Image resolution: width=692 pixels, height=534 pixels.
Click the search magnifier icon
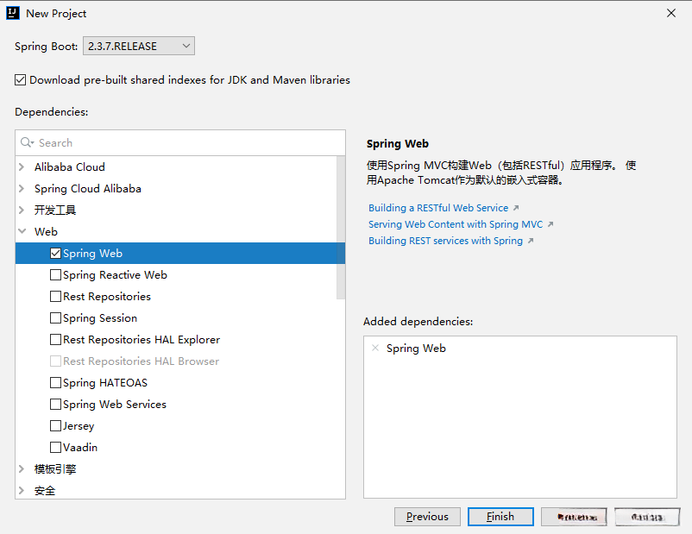[x=27, y=142]
